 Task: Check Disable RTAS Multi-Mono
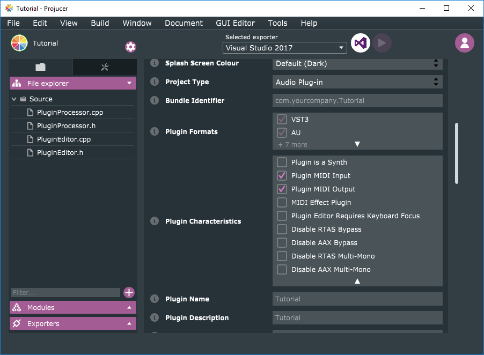coord(282,256)
